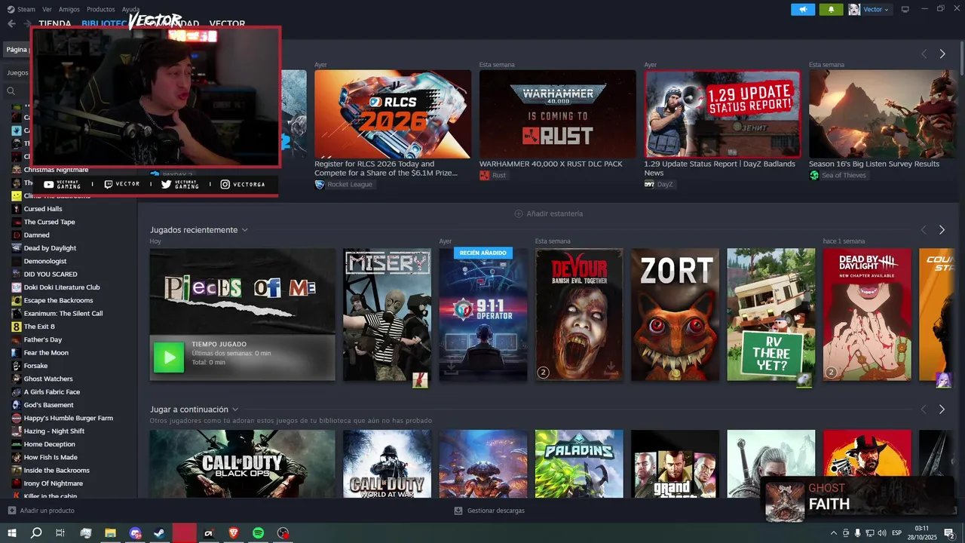Screen dimensions: 965x543
Task: Click the Doki Doki Literature Club icon
Action: 17,287
